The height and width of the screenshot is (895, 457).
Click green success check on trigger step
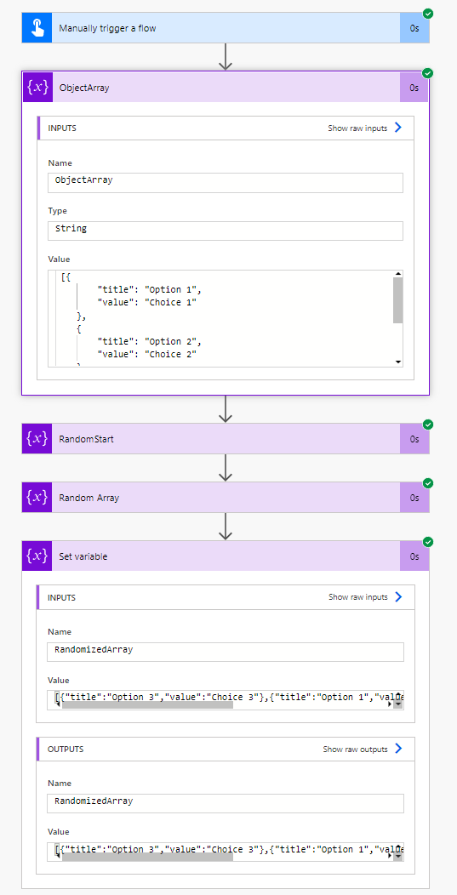(x=428, y=13)
